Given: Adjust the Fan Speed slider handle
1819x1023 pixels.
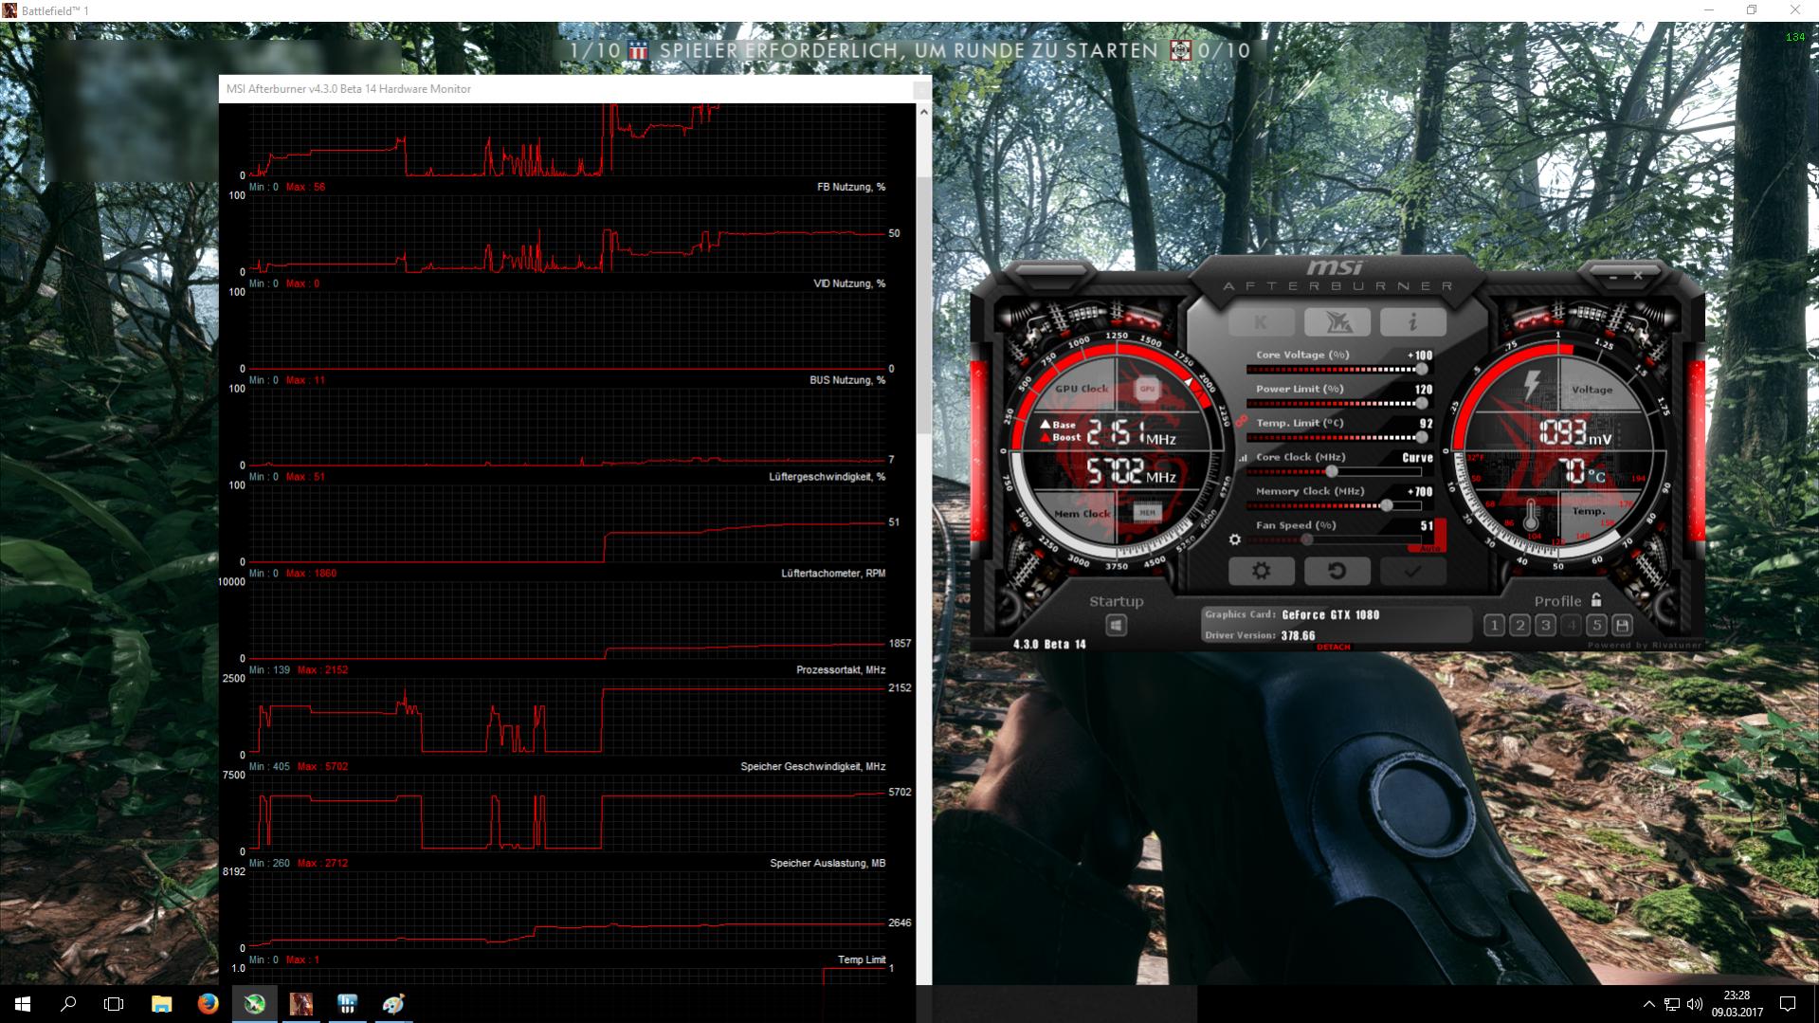Looking at the screenshot, I should (1307, 539).
